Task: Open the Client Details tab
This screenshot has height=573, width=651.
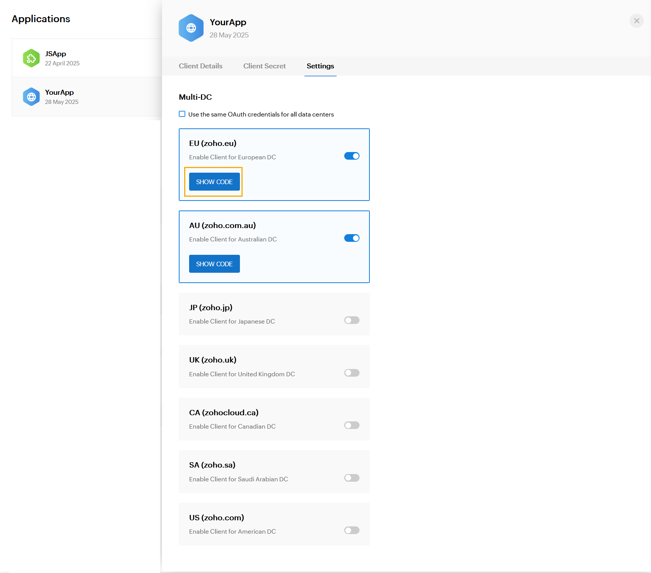Action: tap(201, 66)
